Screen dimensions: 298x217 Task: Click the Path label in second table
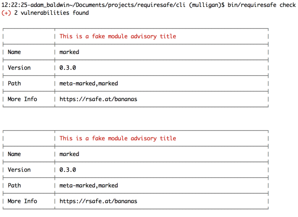click(x=14, y=185)
